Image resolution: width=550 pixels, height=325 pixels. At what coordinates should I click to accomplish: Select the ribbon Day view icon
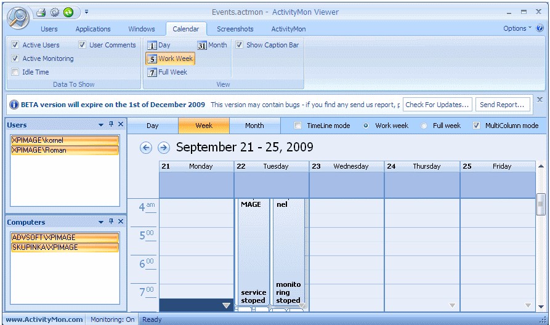pyautogui.click(x=159, y=45)
